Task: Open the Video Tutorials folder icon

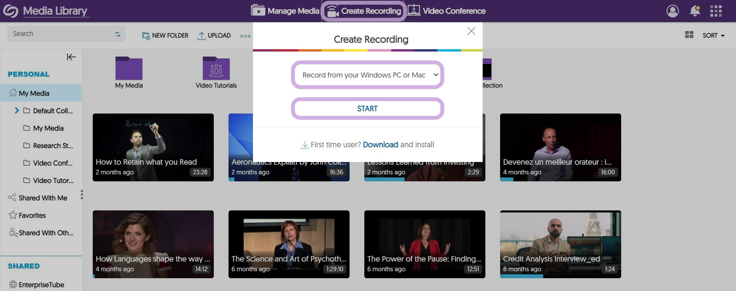Action: click(216, 69)
